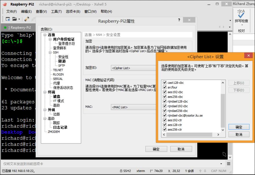Click the cipher list horizontal scrollbar thumb
Image resolution: width=255 pixels, height=175 pixels.
(189, 135)
